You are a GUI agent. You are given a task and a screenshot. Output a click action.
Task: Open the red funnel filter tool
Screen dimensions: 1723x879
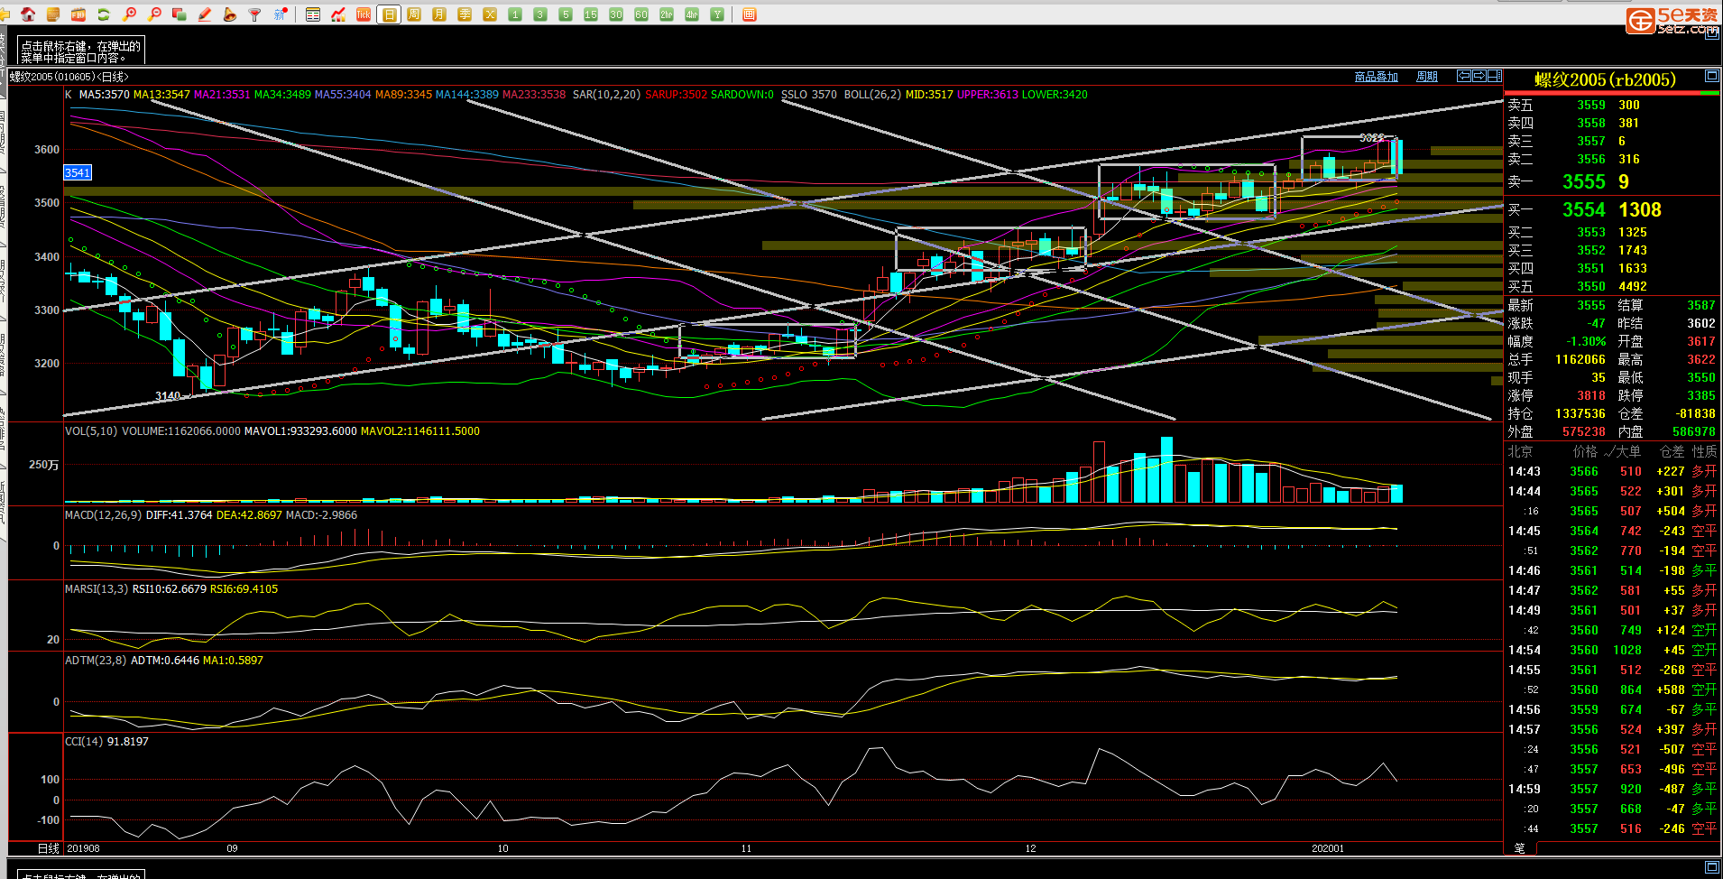255,14
